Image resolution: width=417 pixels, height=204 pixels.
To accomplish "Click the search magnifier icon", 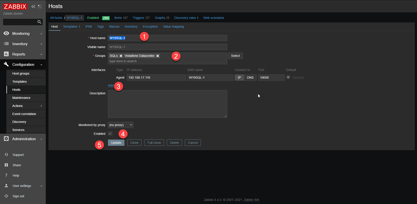I will (40, 22).
